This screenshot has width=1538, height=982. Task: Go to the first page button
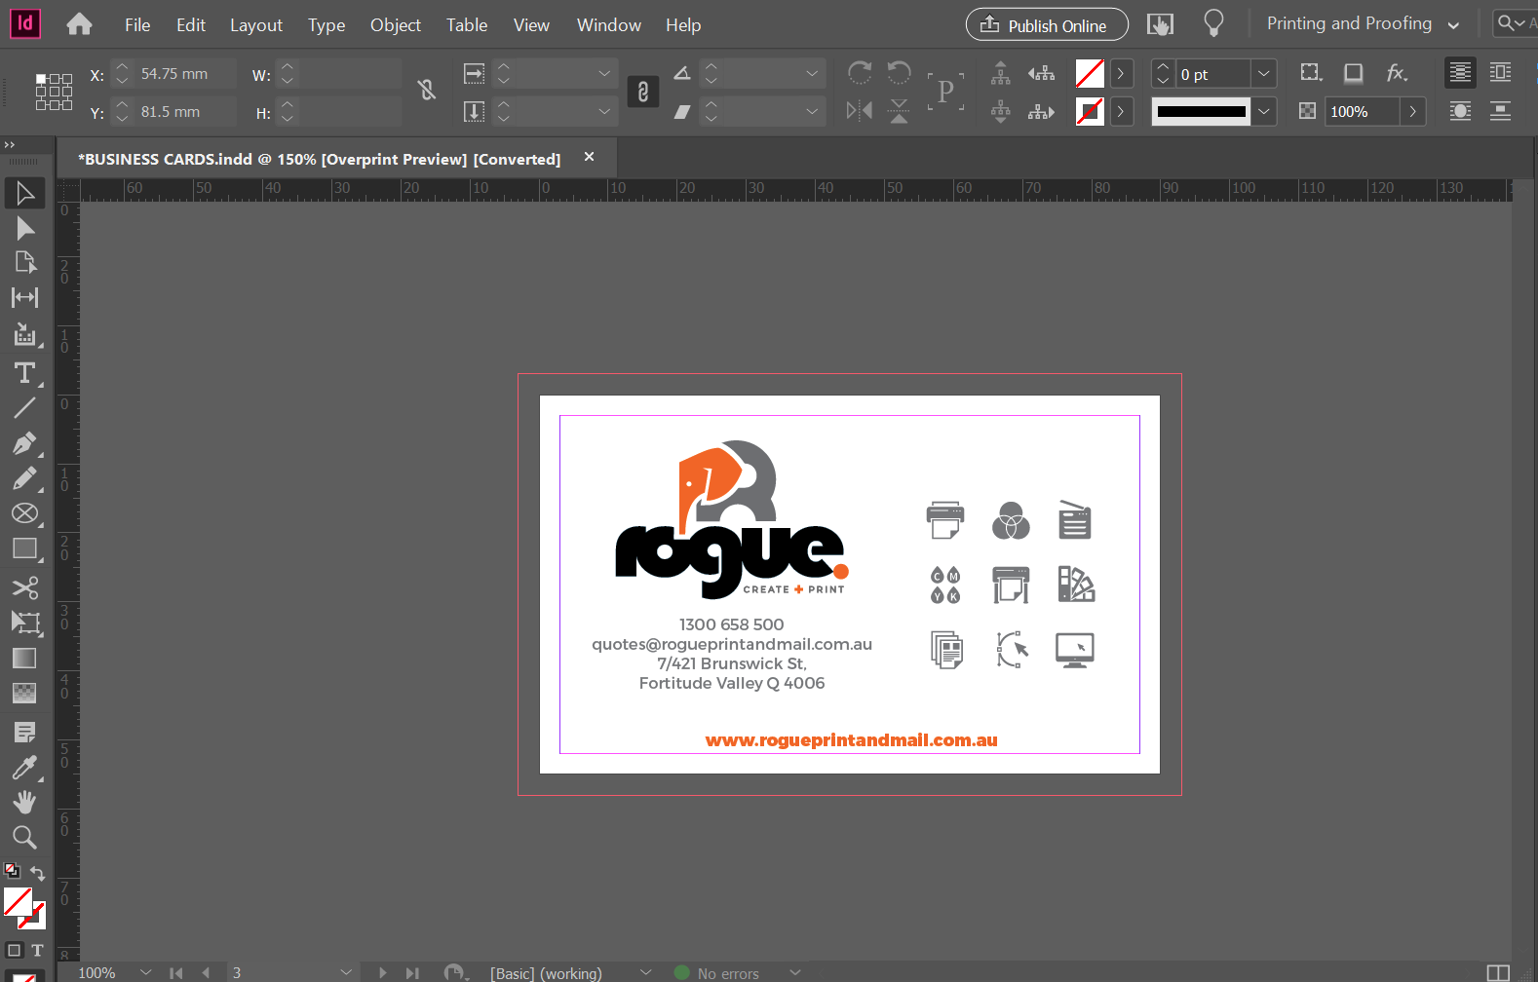(175, 972)
